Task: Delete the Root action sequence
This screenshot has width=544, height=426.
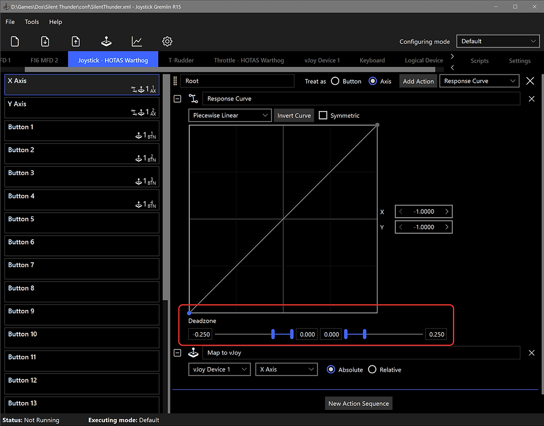Action: pyautogui.click(x=530, y=81)
